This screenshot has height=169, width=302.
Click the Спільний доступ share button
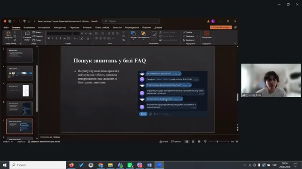[x=221, y=27]
